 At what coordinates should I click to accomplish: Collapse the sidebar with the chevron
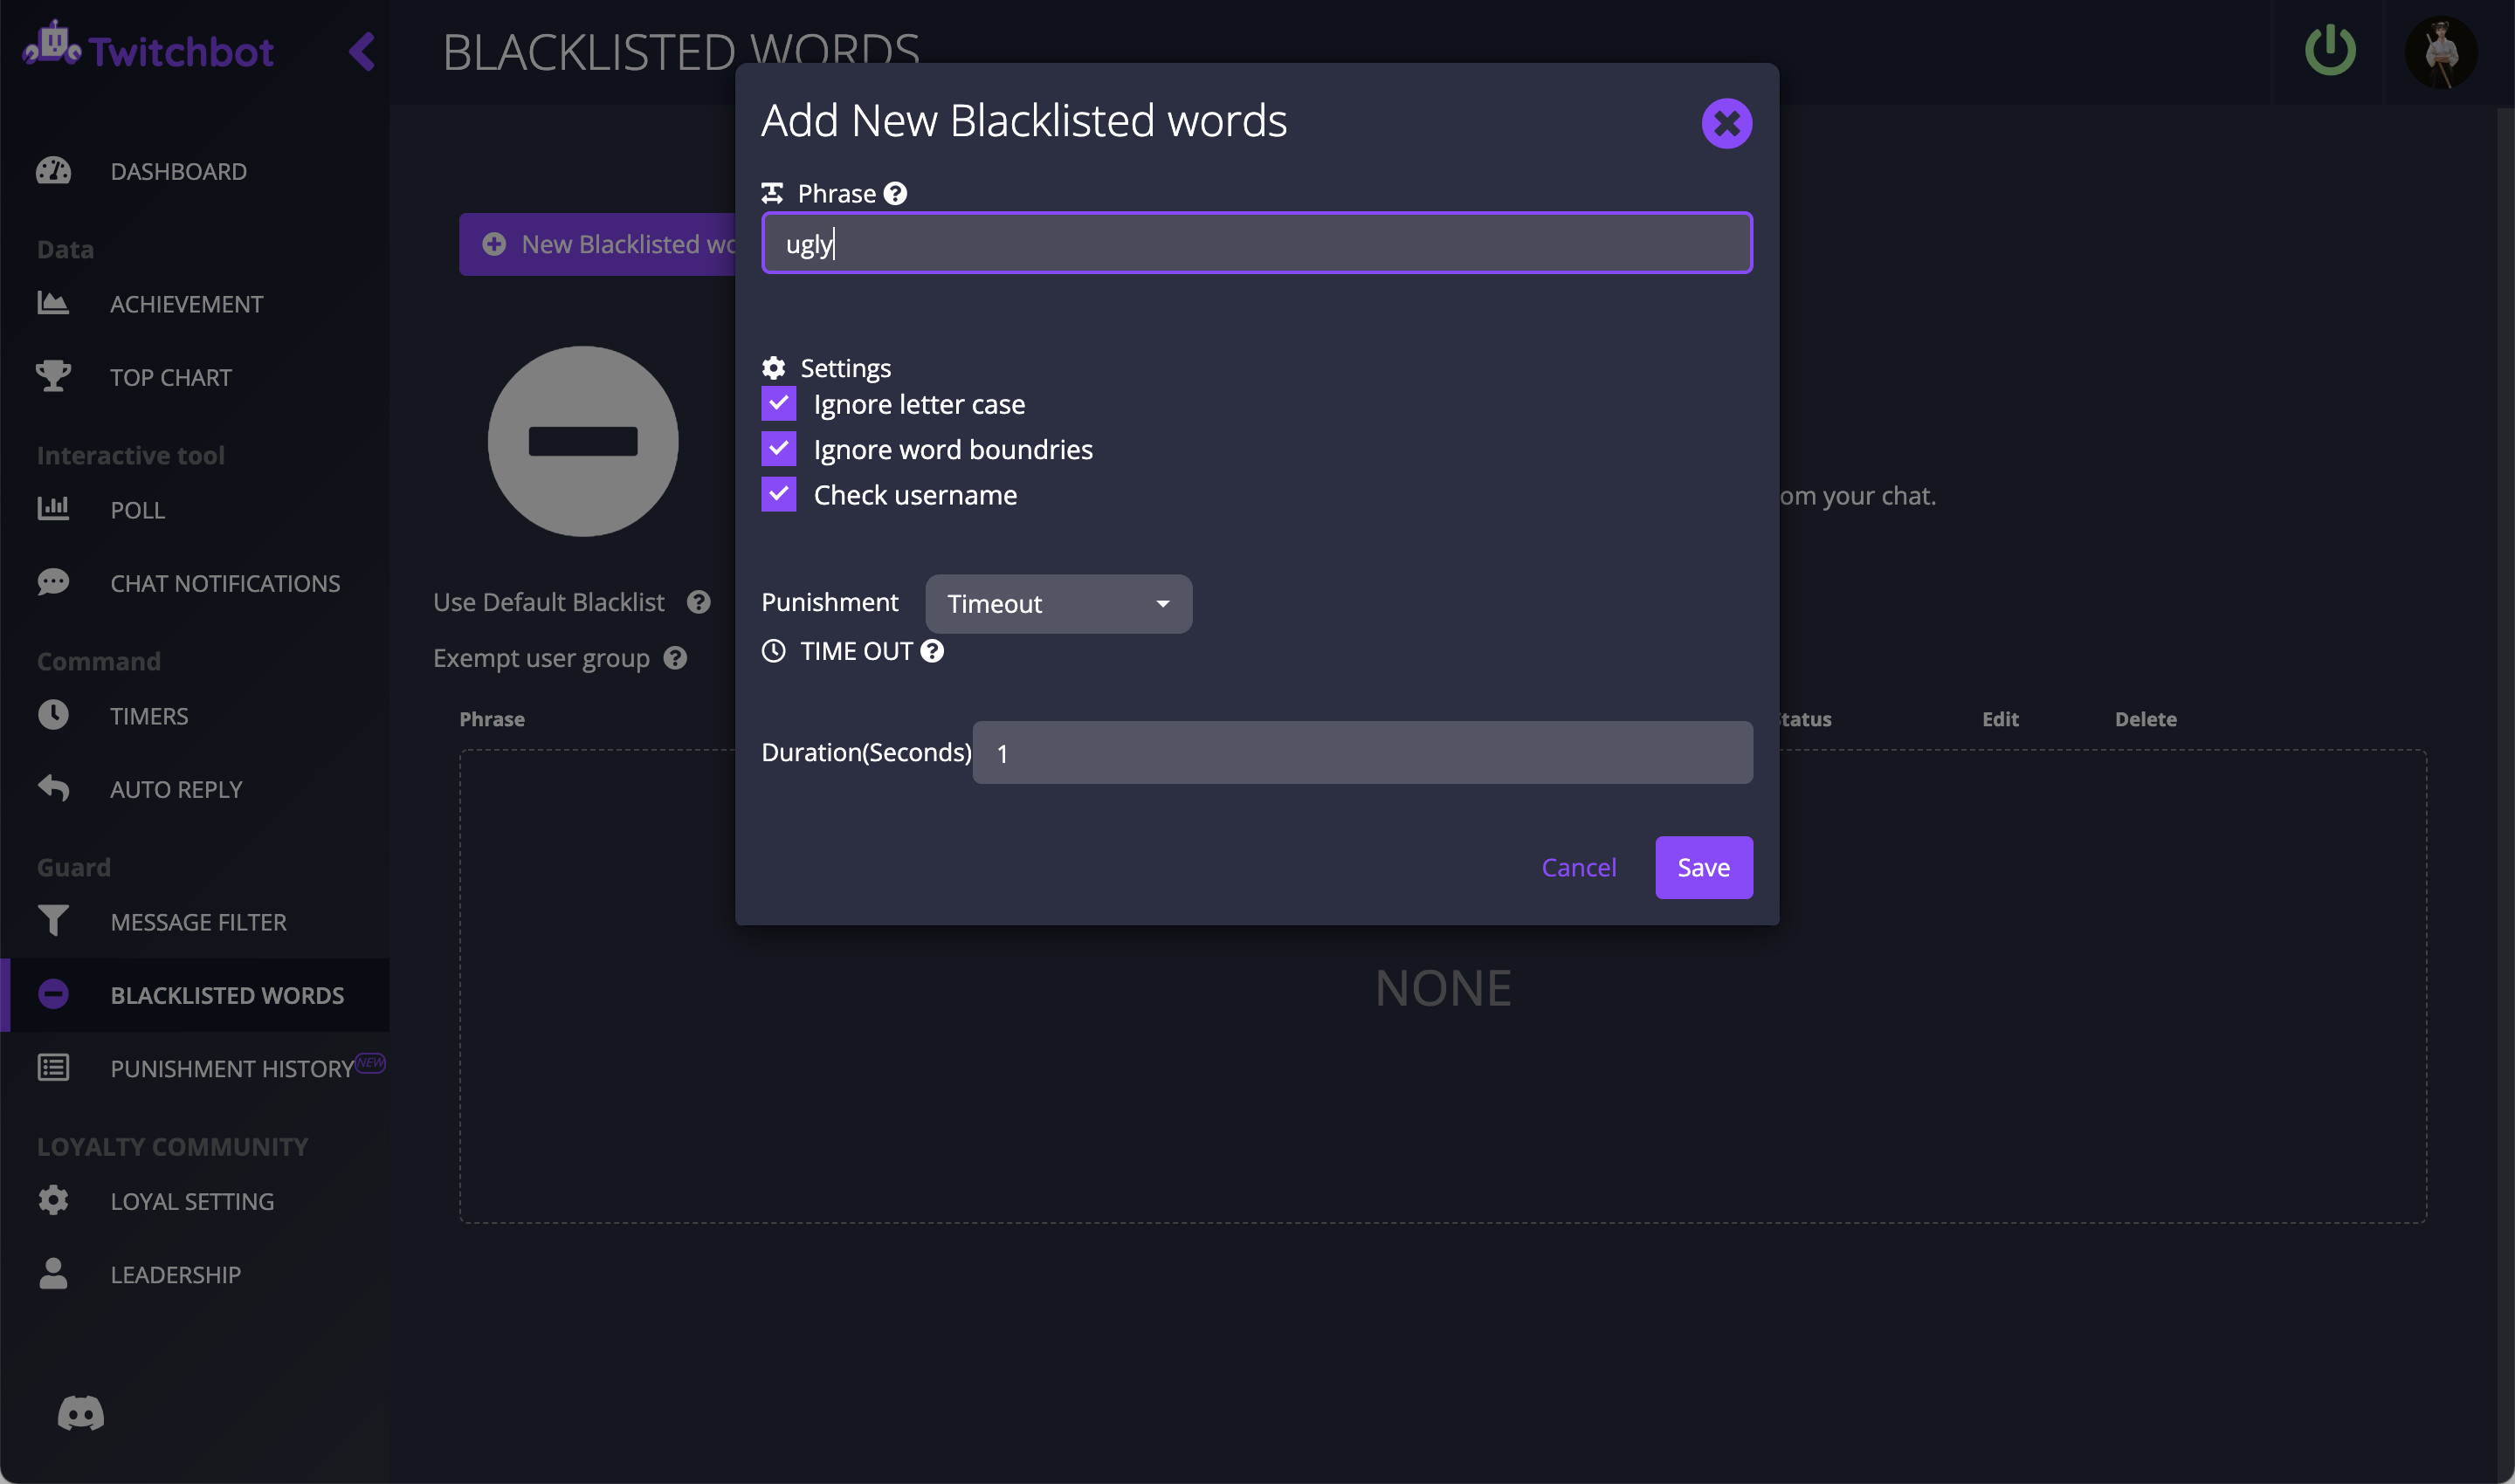click(x=362, y=53)
